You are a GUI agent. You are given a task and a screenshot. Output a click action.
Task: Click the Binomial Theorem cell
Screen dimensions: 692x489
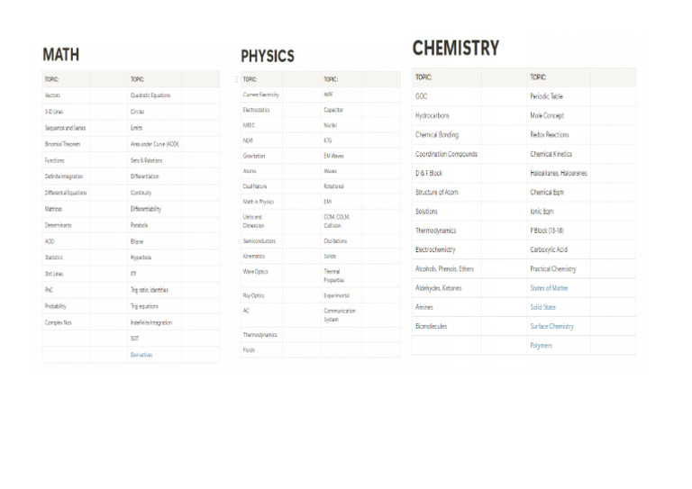(x=64, y=144)
